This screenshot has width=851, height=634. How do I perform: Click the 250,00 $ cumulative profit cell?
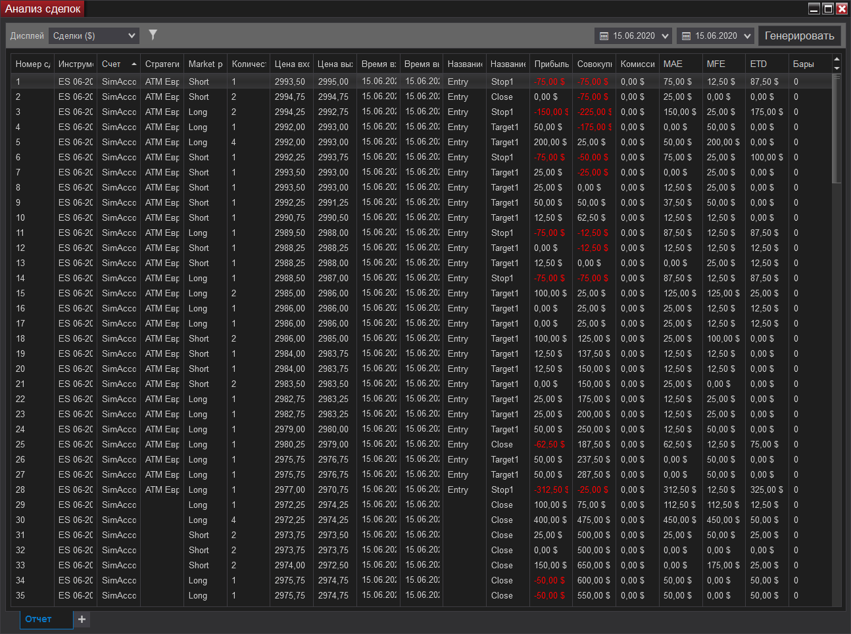pos(595,429)
